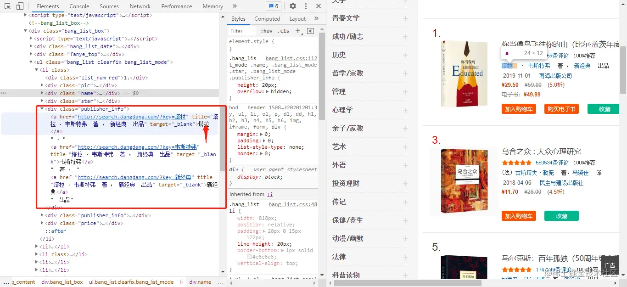Open 550534条评论 reviews link

[552, 163]
